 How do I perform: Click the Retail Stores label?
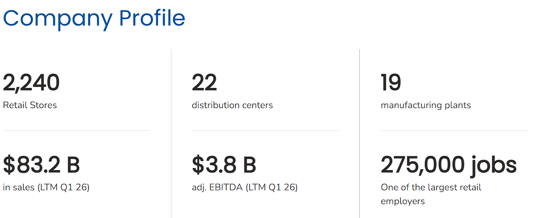[30, 105]
